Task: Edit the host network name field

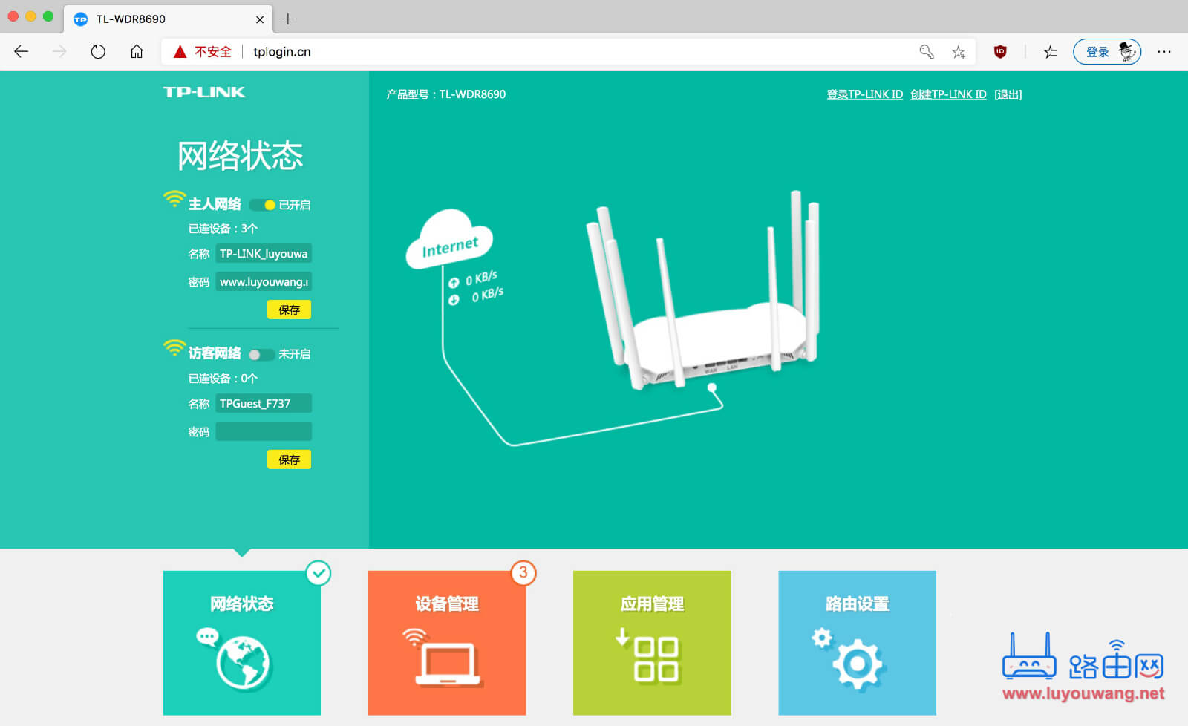Action: [264, 254]
